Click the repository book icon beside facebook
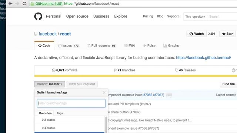This screenshot has width=237, height=133. [x=36, y=34]
